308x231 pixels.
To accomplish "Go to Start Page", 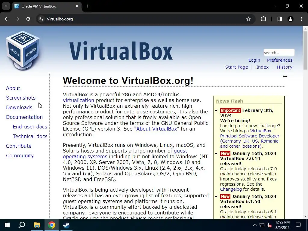I will pyautogui.click(x=236, y=67).
